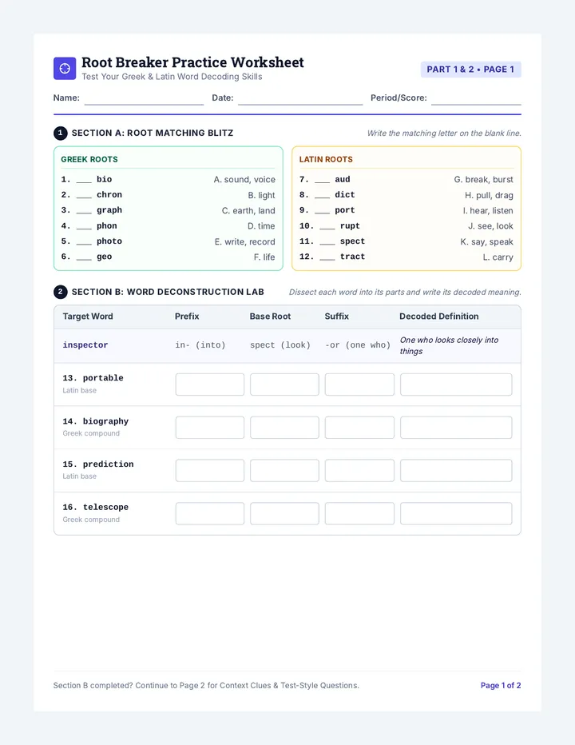The height and width of the screenshot is (745, 575).
Task: Click the Base Root box for biography
Action: tap(284, 428)
